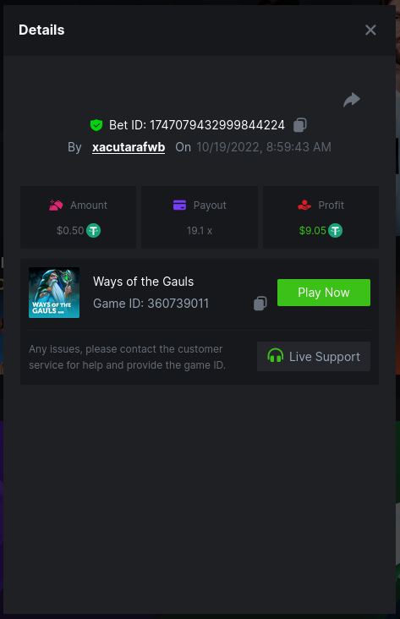Click the Game ID 360739011 text

[x=151, y=304]
